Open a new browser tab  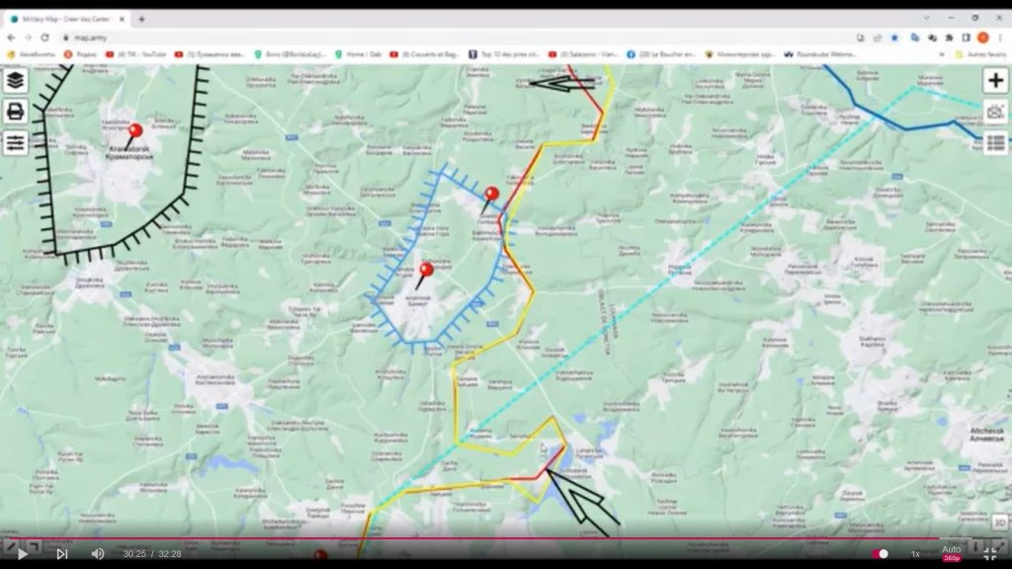coord(141,19)
